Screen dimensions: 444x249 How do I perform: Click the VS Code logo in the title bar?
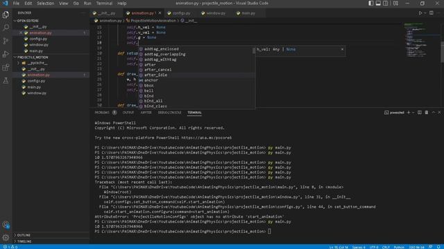[x=5, y=3]
